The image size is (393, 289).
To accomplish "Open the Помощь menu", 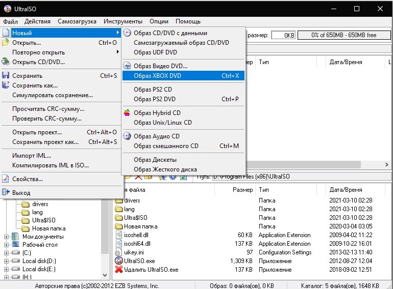I will (x=188, y=21).
